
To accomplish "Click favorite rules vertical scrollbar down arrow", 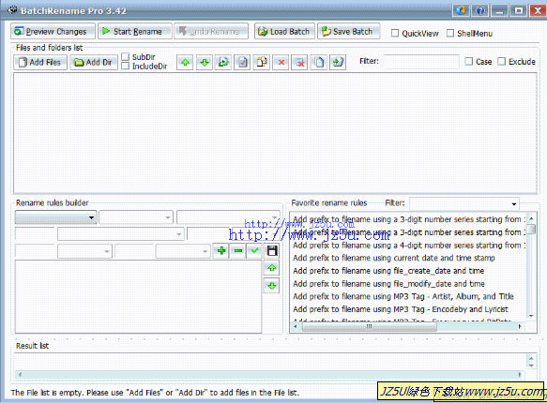I will point(531,316).
